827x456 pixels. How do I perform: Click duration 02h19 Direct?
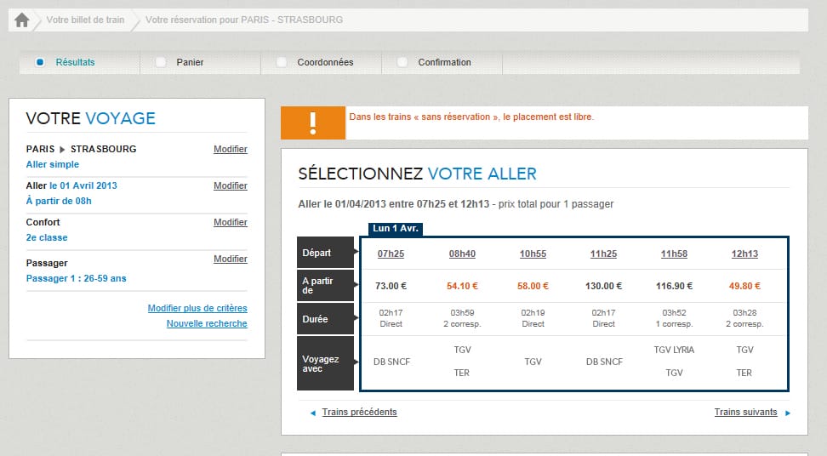[x=533, y=318]
